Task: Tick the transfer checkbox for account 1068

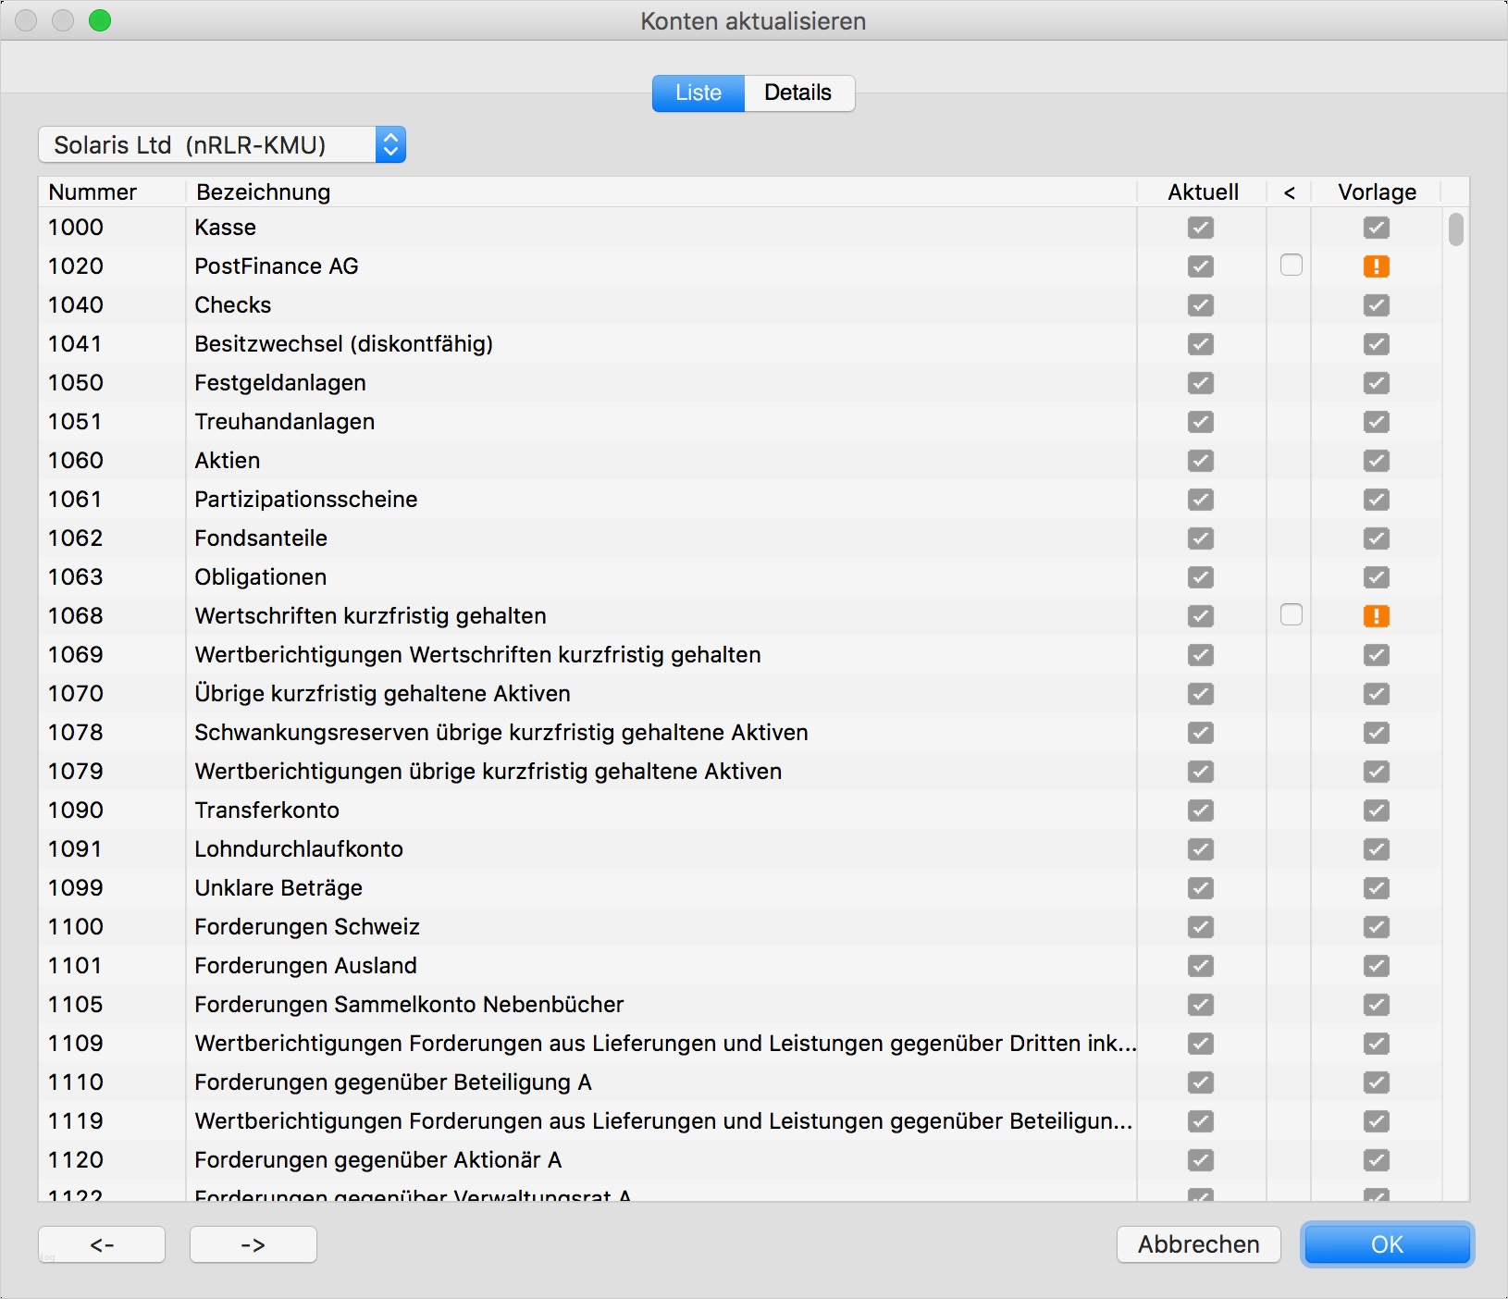Action: coord(1291,615)
